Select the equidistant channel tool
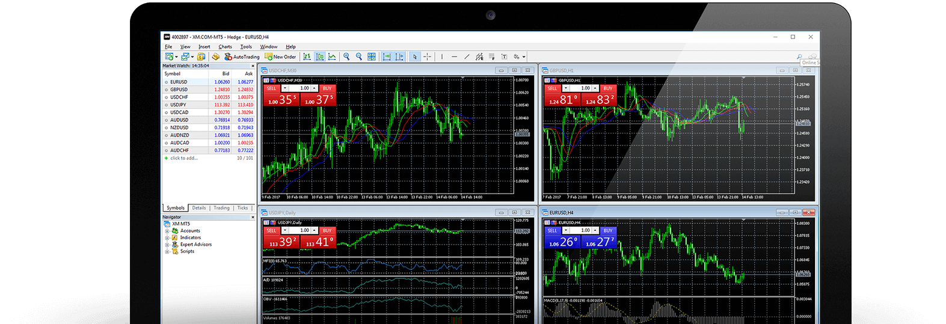 (479, 57)
